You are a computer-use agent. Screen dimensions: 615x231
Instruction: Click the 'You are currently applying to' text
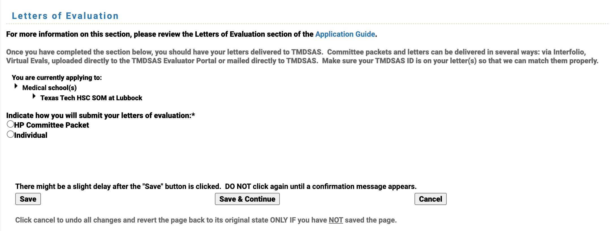pos(57,77)
